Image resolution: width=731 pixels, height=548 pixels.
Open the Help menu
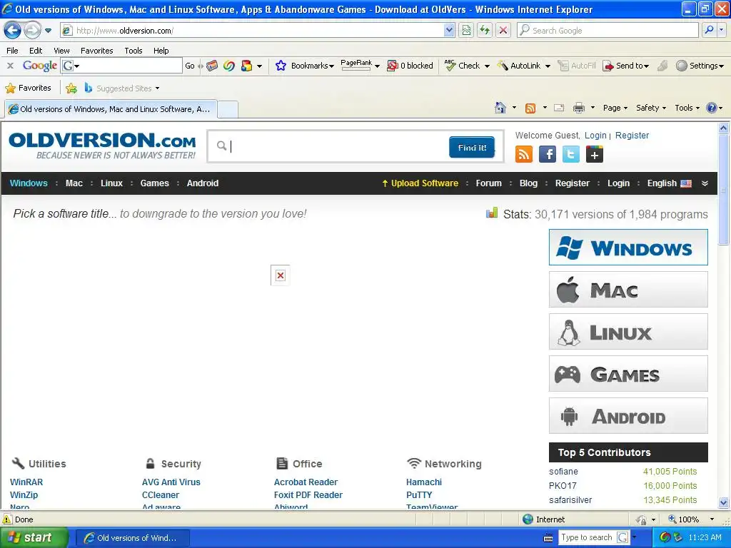coord(161,51)
